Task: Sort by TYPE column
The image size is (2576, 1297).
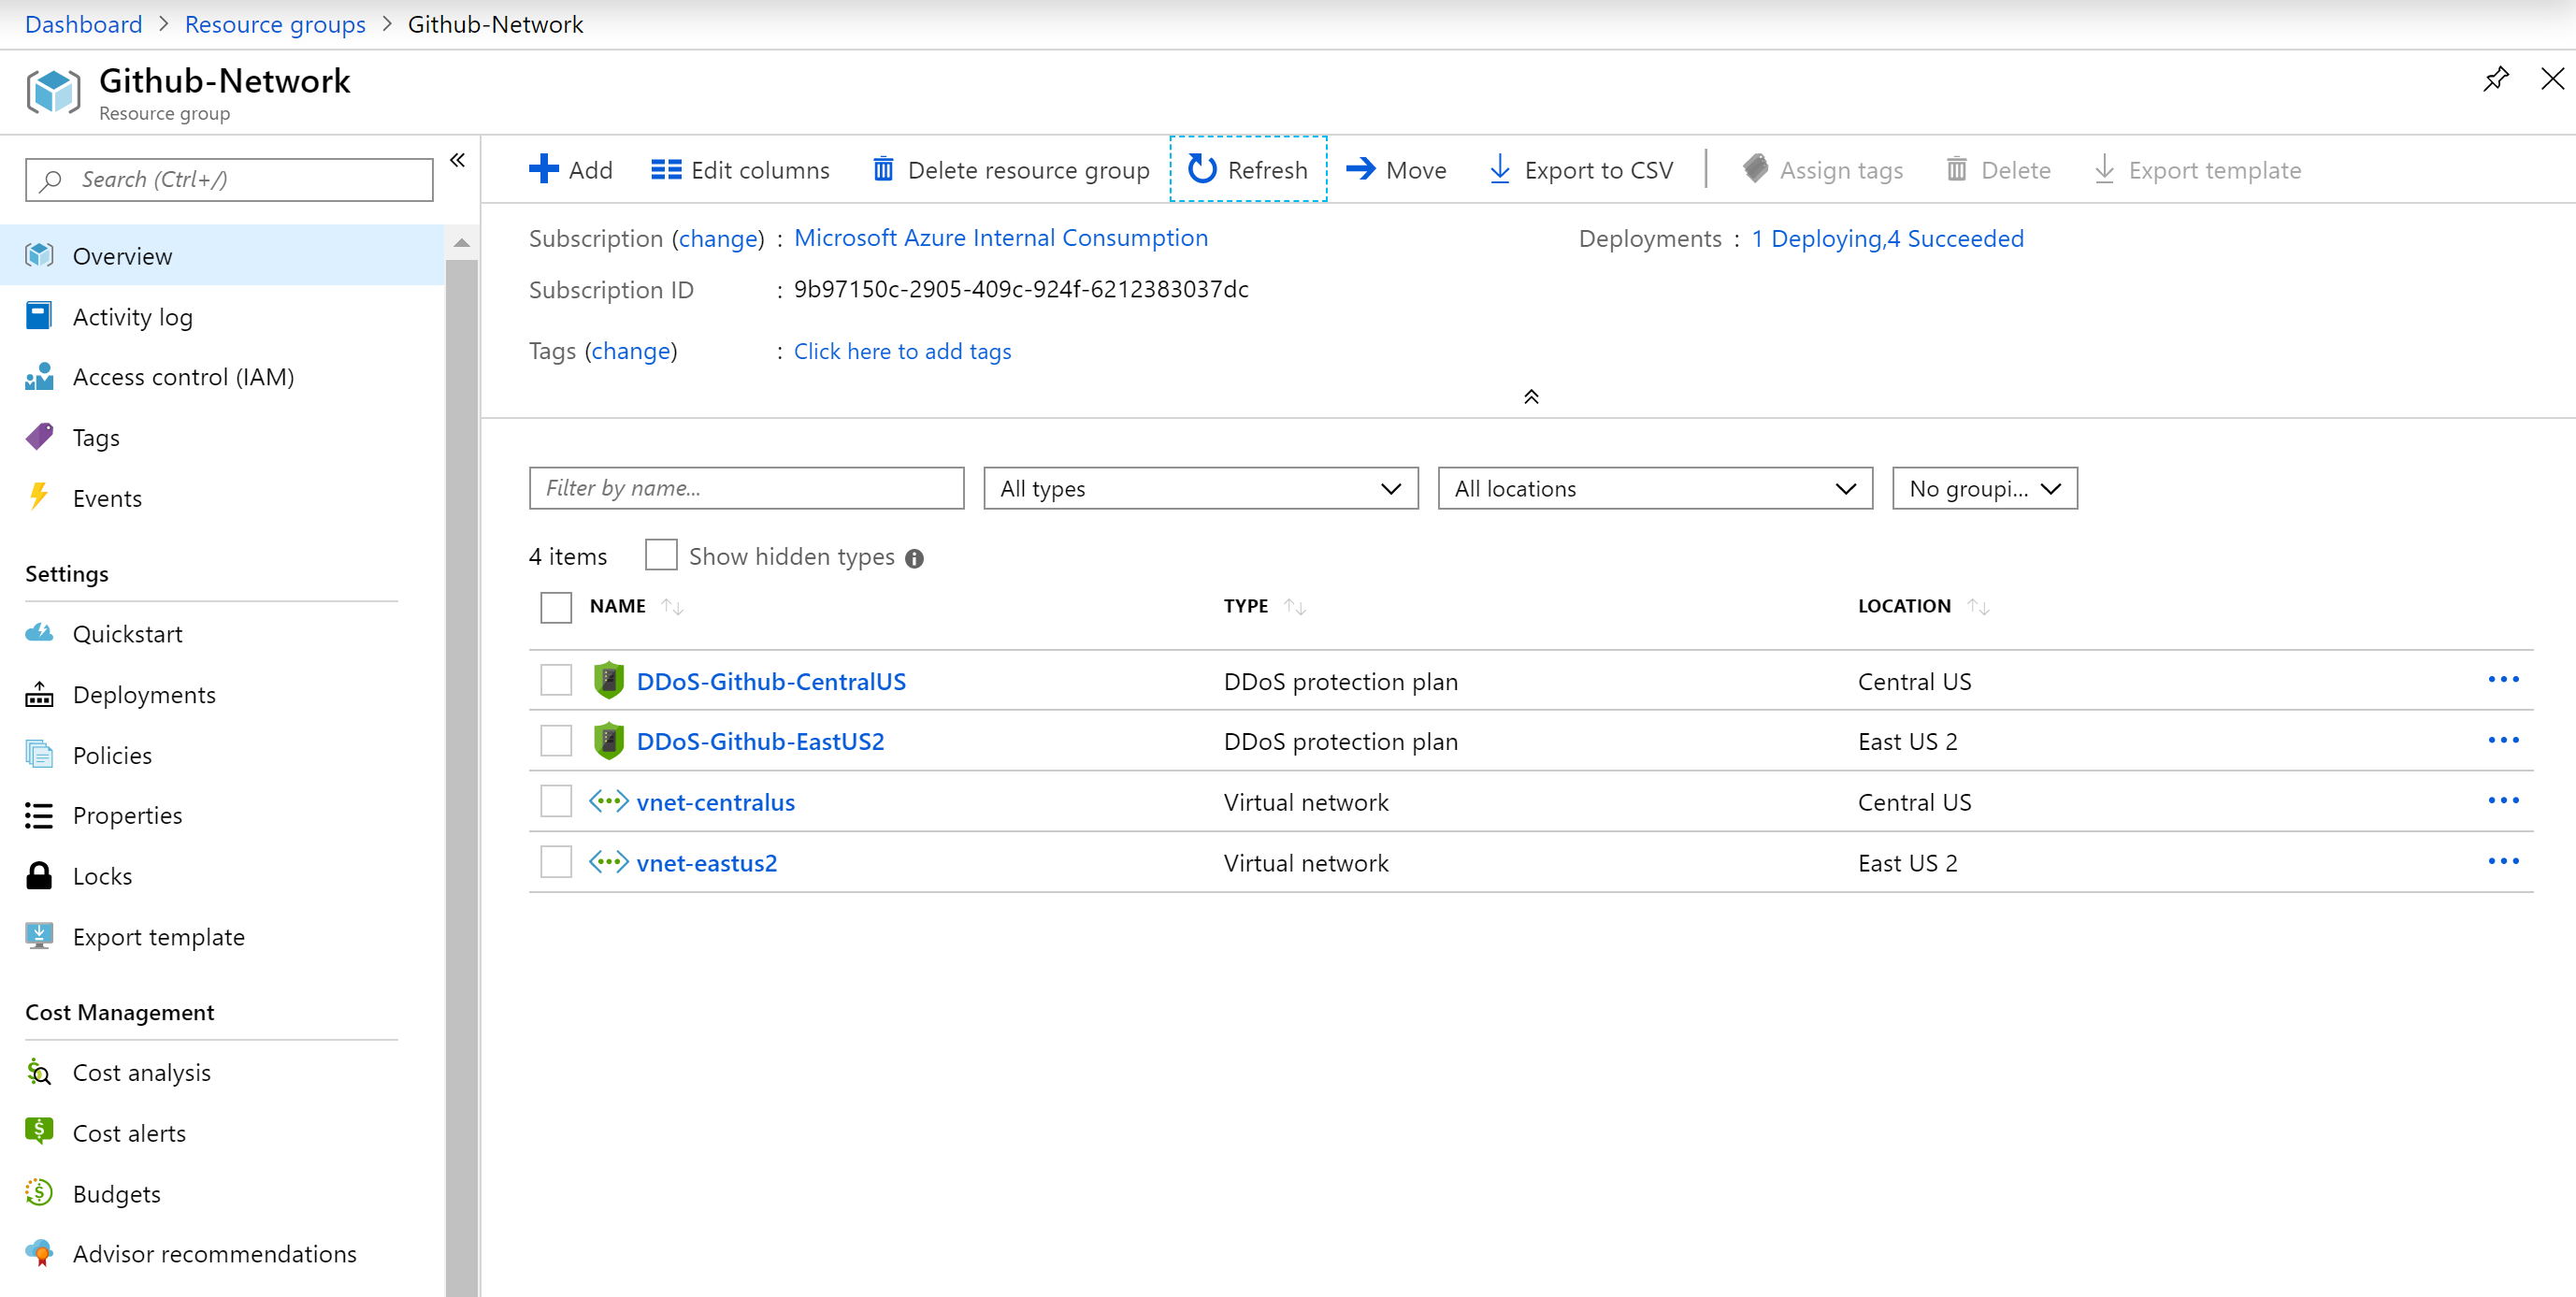Action: click(x=1264, y=606)
